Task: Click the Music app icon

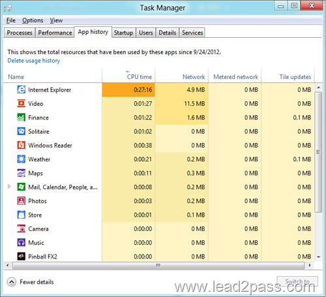Action: pos(21,243)
